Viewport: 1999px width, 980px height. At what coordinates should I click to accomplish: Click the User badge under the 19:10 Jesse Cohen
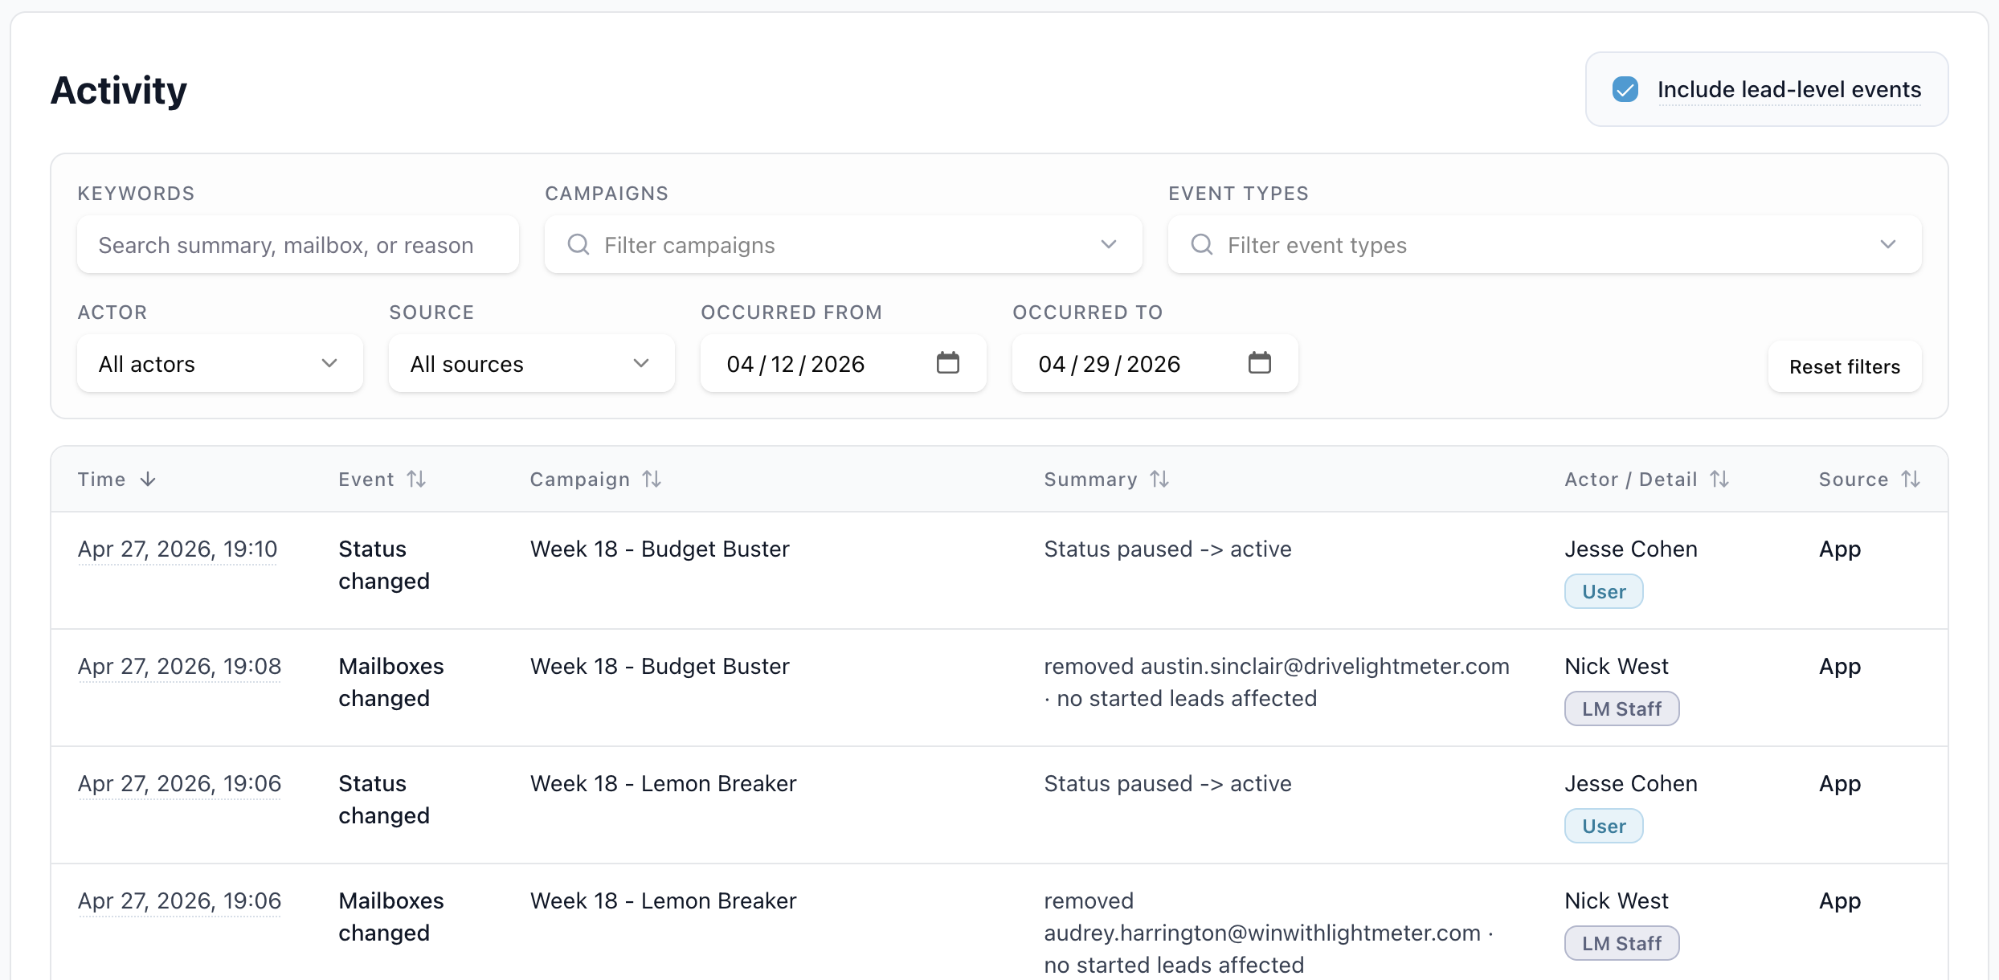[x=1604, y=592]
